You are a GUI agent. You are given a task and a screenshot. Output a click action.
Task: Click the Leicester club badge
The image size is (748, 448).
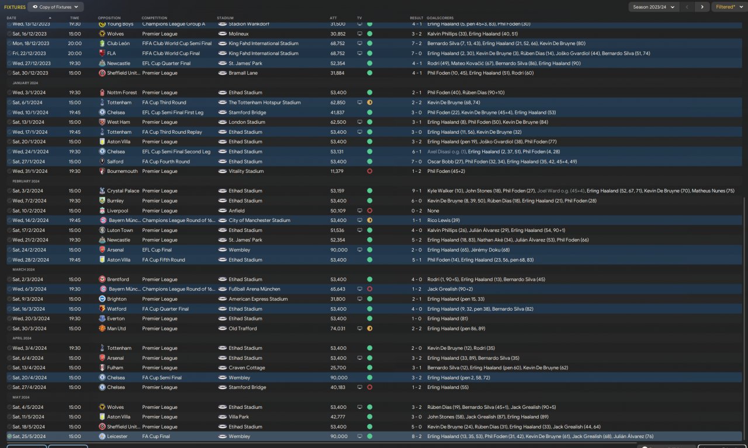(102, 436)
